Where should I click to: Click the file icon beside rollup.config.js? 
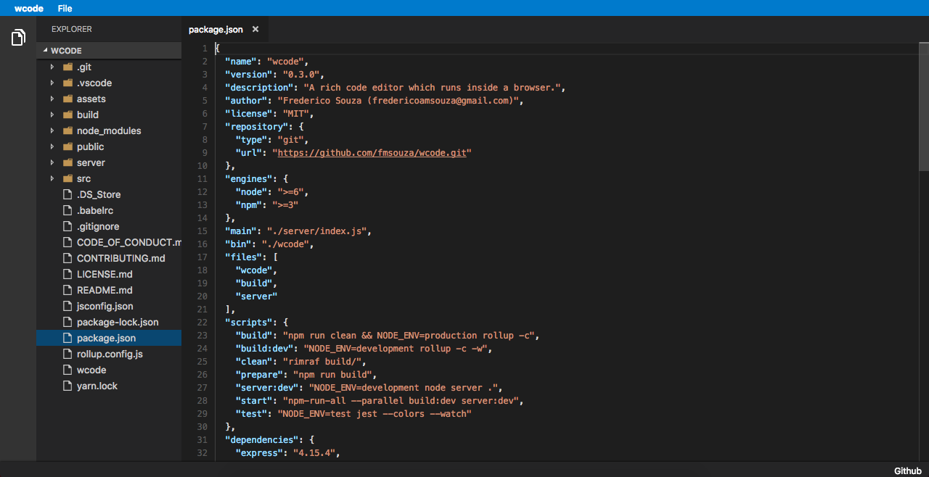[68, 354]
